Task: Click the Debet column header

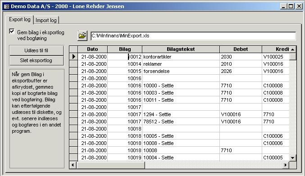Action: click(241, 49)
